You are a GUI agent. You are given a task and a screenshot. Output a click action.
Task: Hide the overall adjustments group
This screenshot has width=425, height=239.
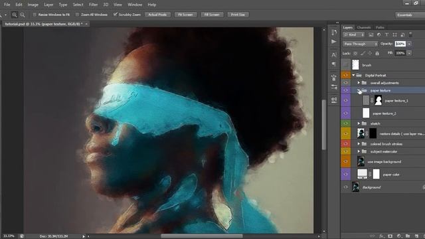tap(345, 82)
